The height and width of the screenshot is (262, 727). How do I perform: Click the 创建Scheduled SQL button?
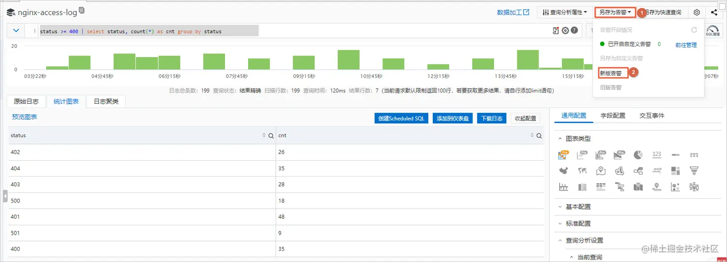click(x=401, y=119)
